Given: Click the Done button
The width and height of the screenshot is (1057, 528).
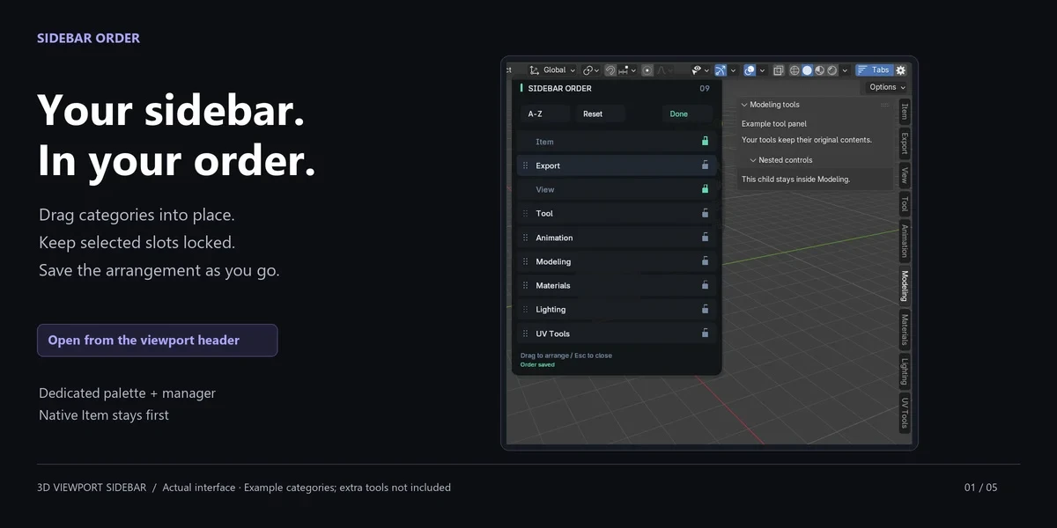Looking at the screenshot, I should click(x=687, y=114).
